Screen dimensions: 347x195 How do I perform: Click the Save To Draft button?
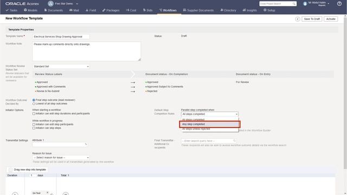coord(312,19)
